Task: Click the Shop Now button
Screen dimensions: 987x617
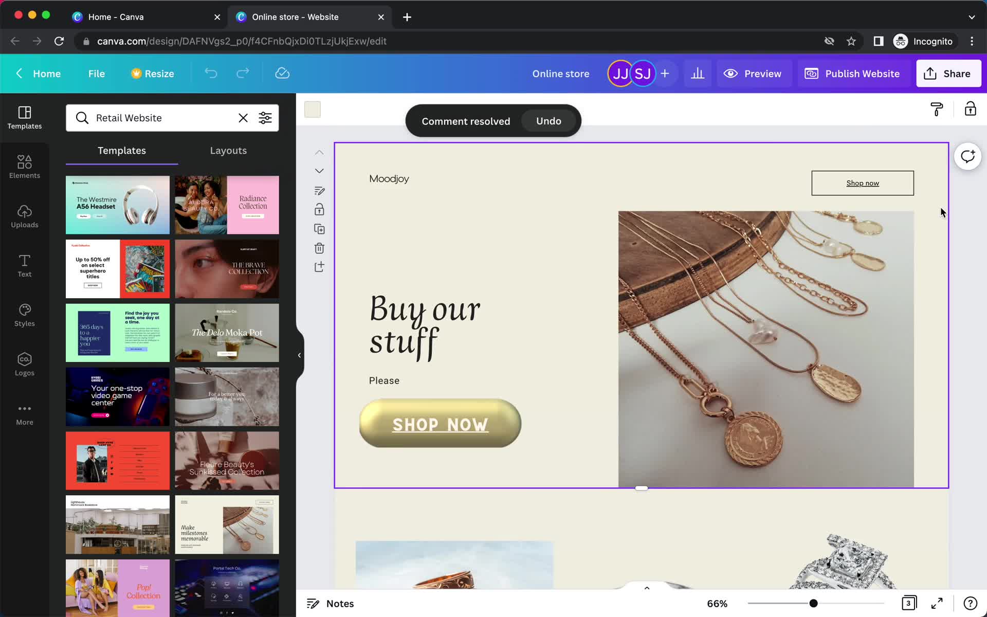Action: pyautogui.click(x=439, y=424)
